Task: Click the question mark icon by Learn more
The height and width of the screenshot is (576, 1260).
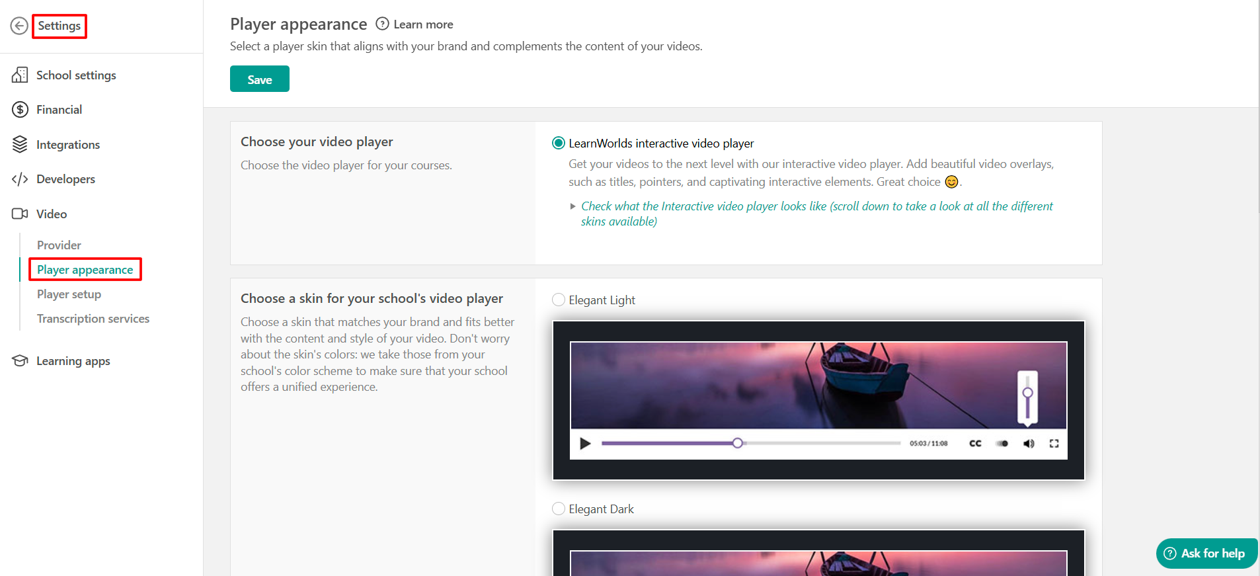Action: [382, 24]
